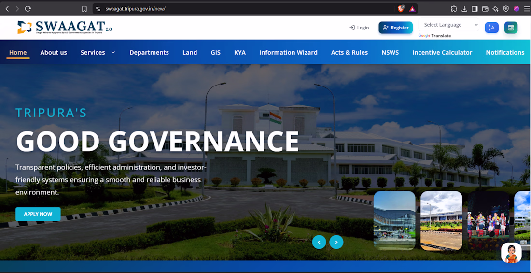Click the text size accessibility icon
The height and width of the screenshot is (273, 531).
pyautogui.click(x=491, y=28)
